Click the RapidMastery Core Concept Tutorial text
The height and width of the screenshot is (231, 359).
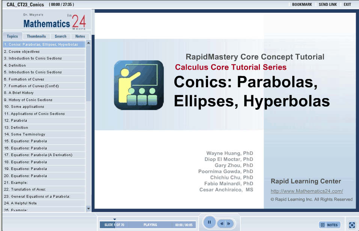pyautogui.click(x=255, y=57)
